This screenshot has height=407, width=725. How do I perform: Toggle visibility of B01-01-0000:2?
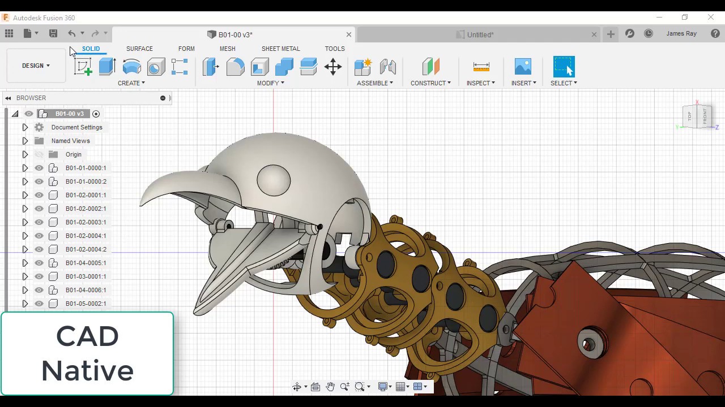tap(39, 181)
